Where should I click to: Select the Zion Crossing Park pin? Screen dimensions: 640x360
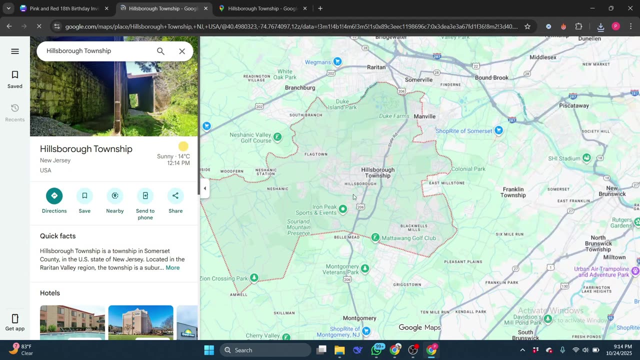[x=254, y=277]
